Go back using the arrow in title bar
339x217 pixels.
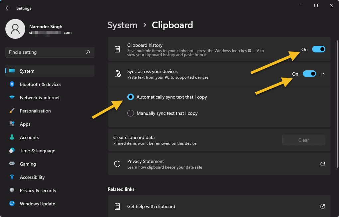point(8,8)
